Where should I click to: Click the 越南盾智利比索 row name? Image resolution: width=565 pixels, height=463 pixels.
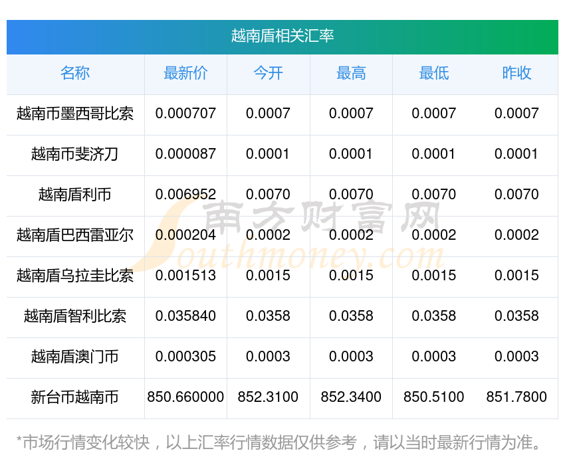coord(75,316)
